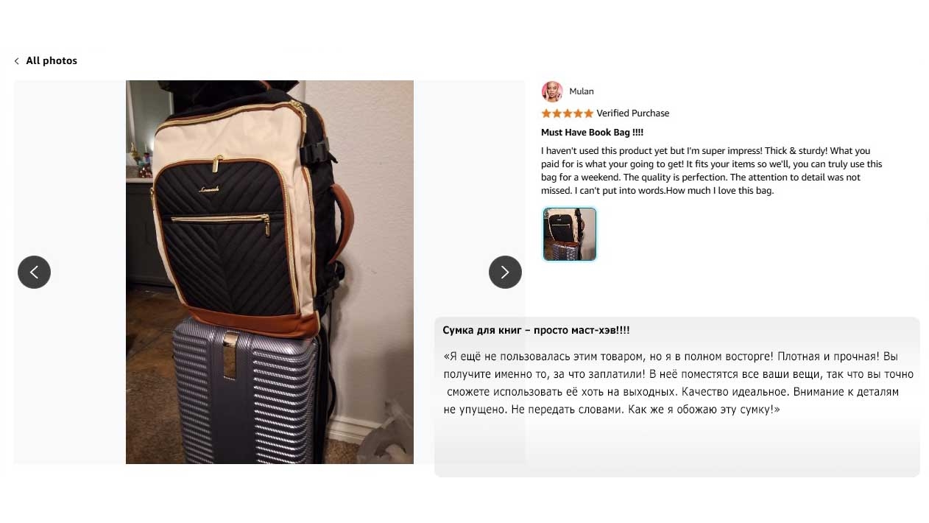Click the middle star of the rating

click(568, 113)
